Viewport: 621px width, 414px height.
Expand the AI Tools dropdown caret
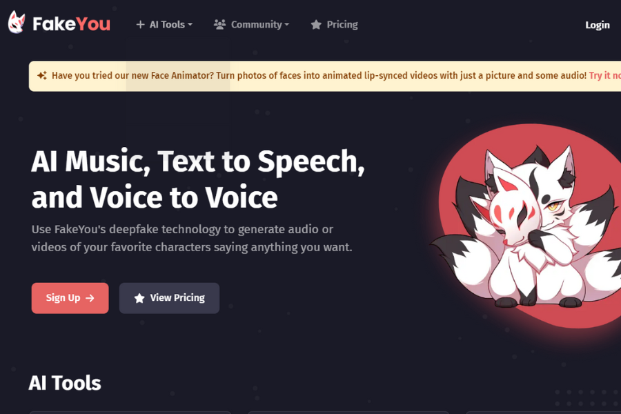point(190,25)
